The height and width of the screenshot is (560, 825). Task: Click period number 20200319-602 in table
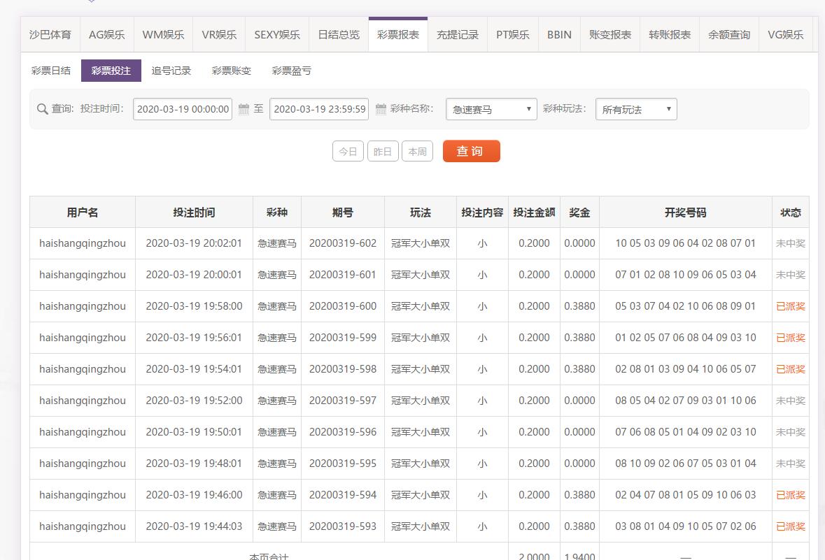click(x=343, y=243)
